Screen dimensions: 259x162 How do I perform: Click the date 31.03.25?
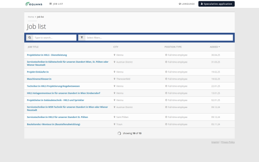click(215, 62)
